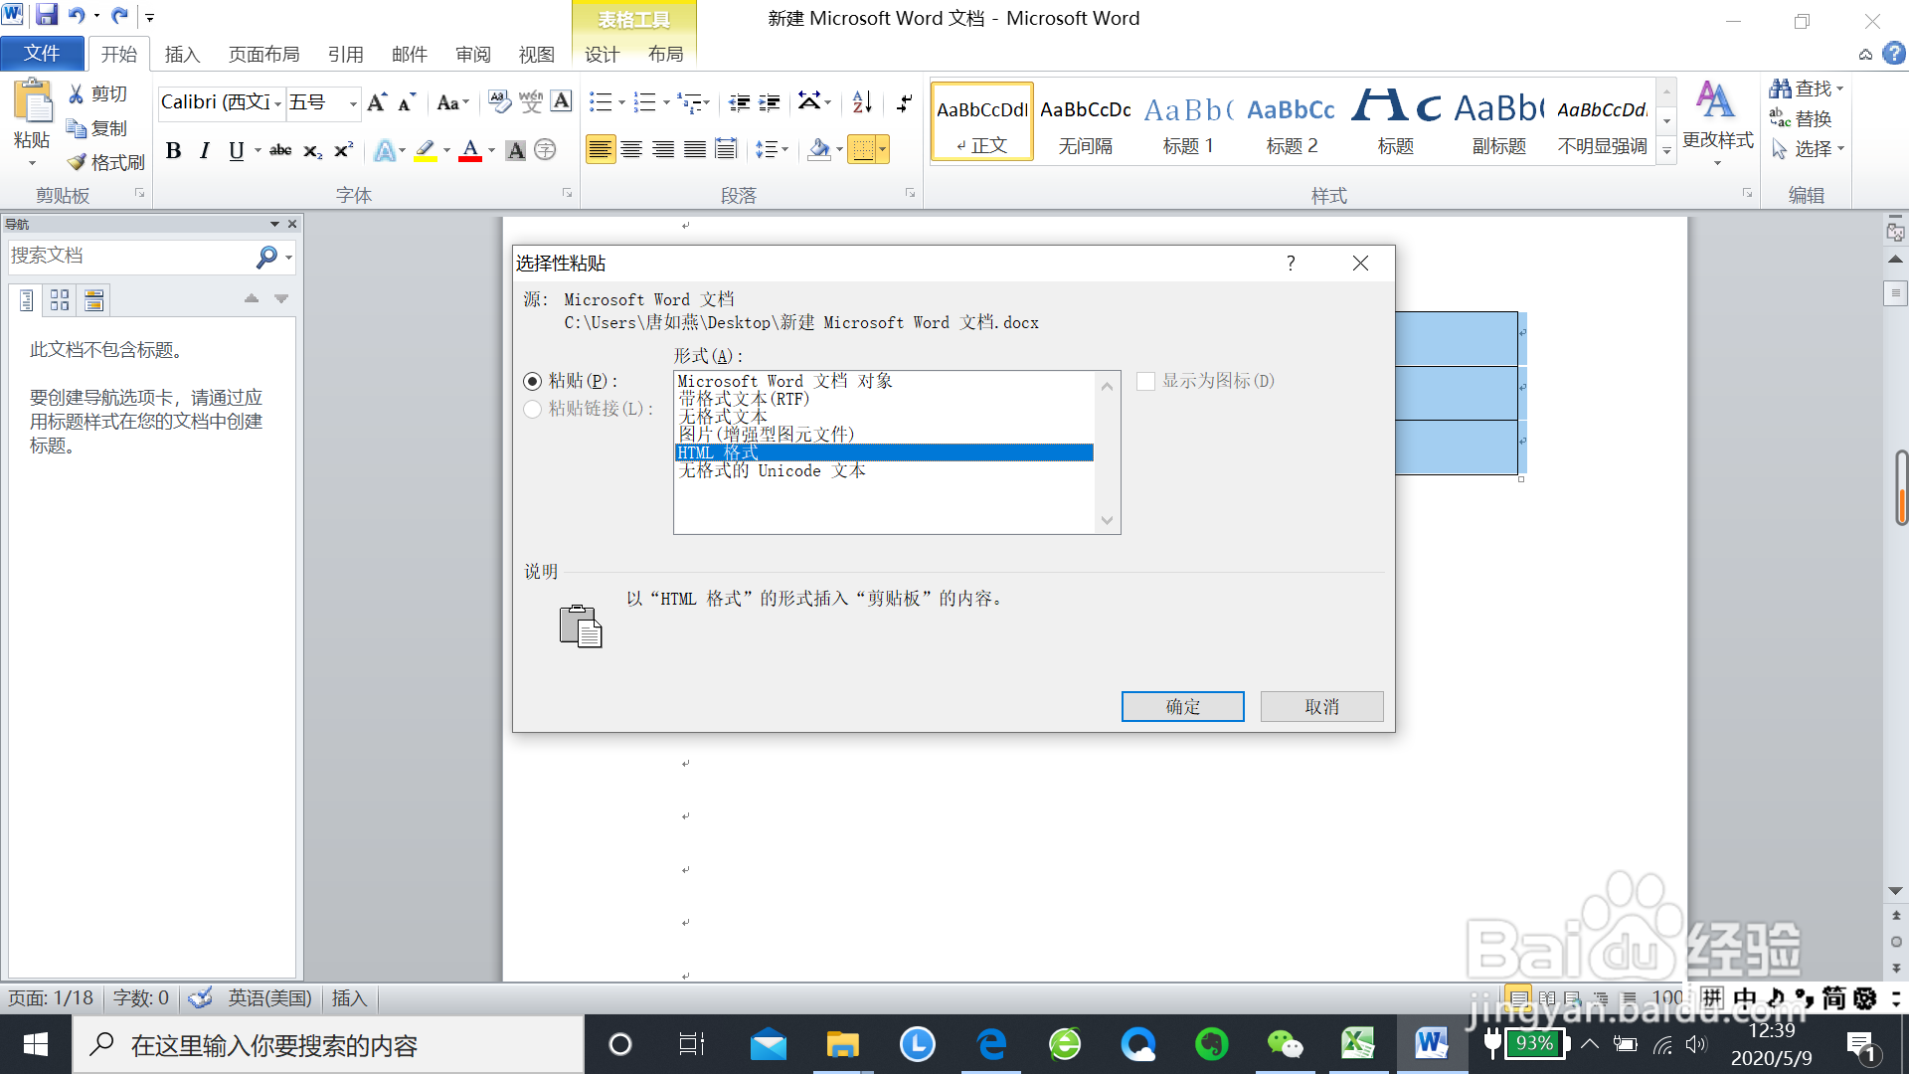Image resolution: width=1909 pixels, height=1074 pixels.
Task: Open the bullet list dropdown arrow
Action: pyautogui.click(x=621, y=102)
